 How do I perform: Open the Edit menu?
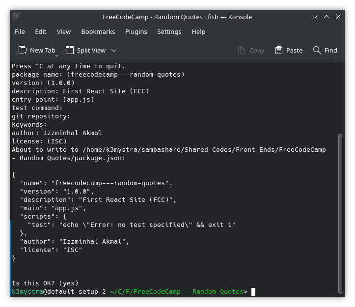41,32
